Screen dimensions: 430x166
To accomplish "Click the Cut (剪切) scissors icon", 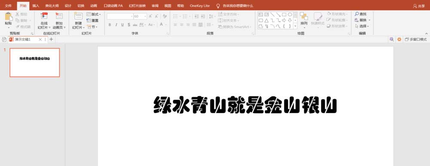I will (x=17, y=14).
